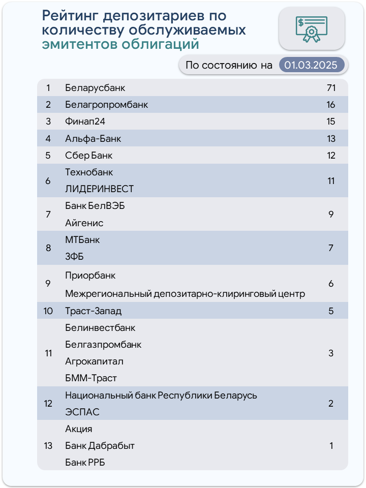Click the Технобанк name
This screenshot has width=366, height=488.
[x=89, y=172]
